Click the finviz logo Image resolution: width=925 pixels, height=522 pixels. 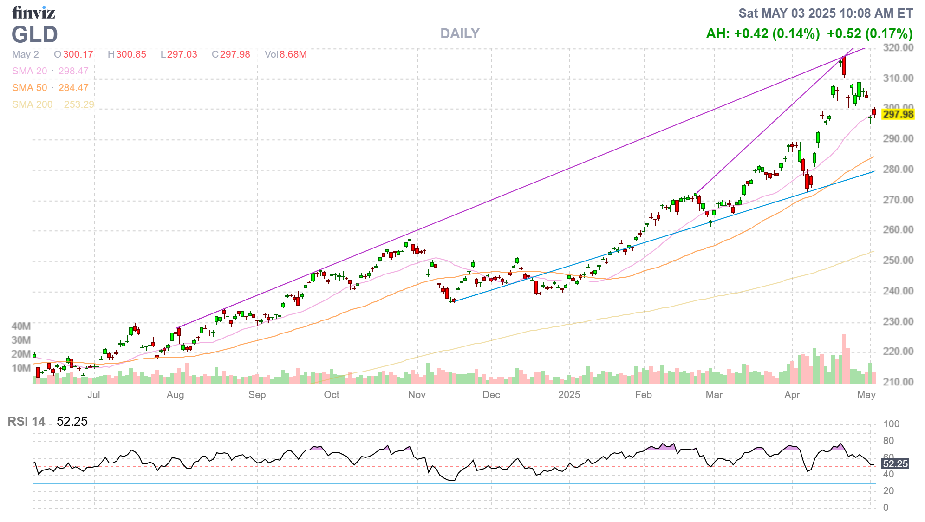(x=33, y=13)
